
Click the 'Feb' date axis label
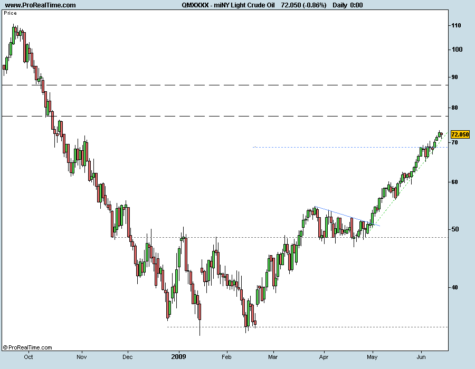pos(226,357)
